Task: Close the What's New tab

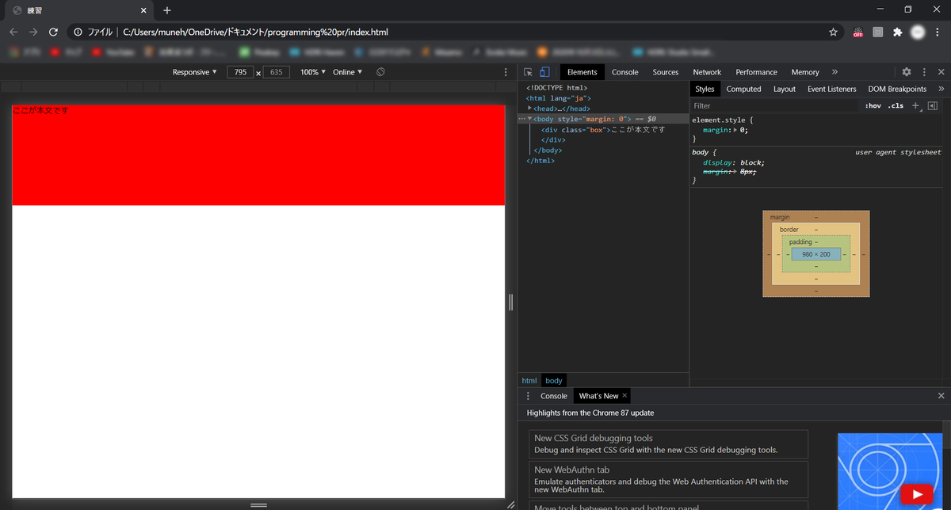Action: [x=624, y=395]
